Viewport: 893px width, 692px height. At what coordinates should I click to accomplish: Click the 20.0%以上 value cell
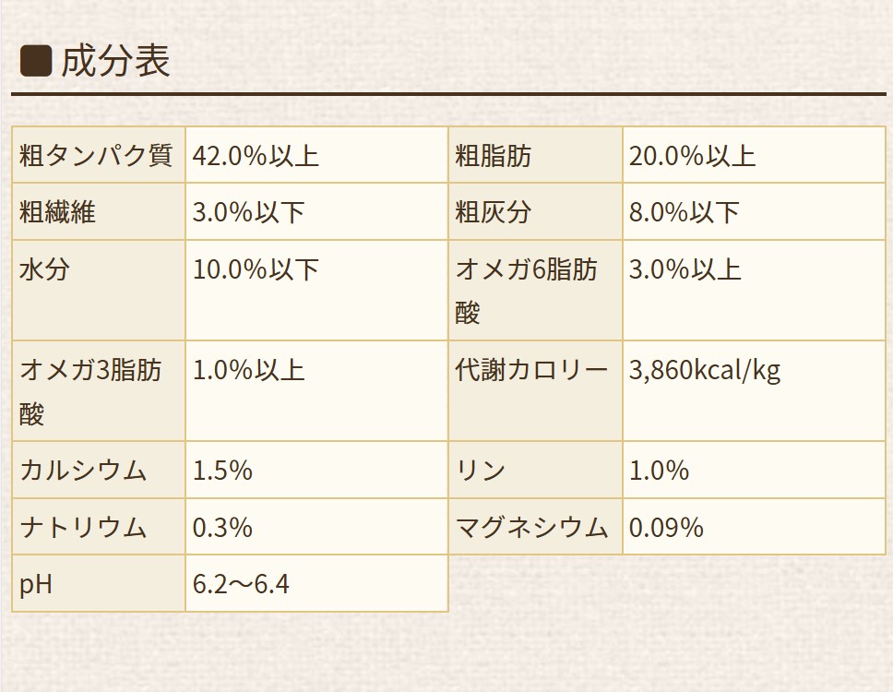click(x=754, y=155)
